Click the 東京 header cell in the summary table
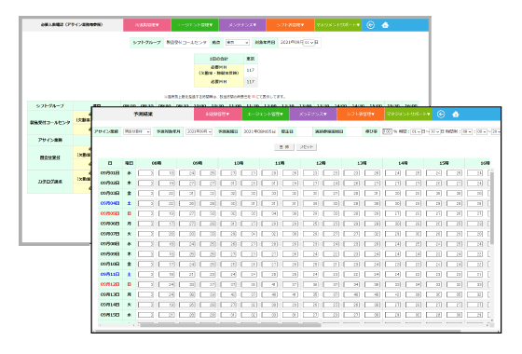522x354 pixels. point(251,59)
